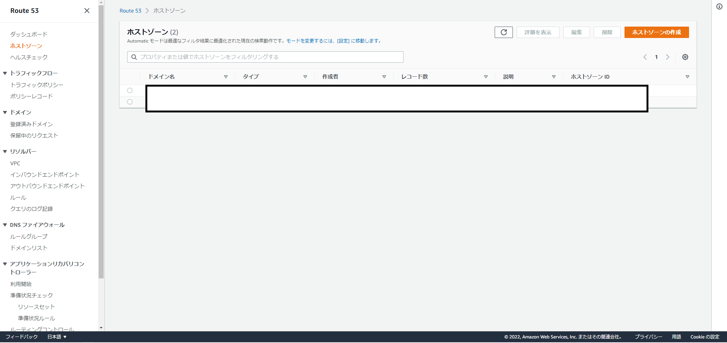The width and height of the screenshot is (727, 343).
Task: Open ダッシュボード in sidebar
Action: click(29, 34)
